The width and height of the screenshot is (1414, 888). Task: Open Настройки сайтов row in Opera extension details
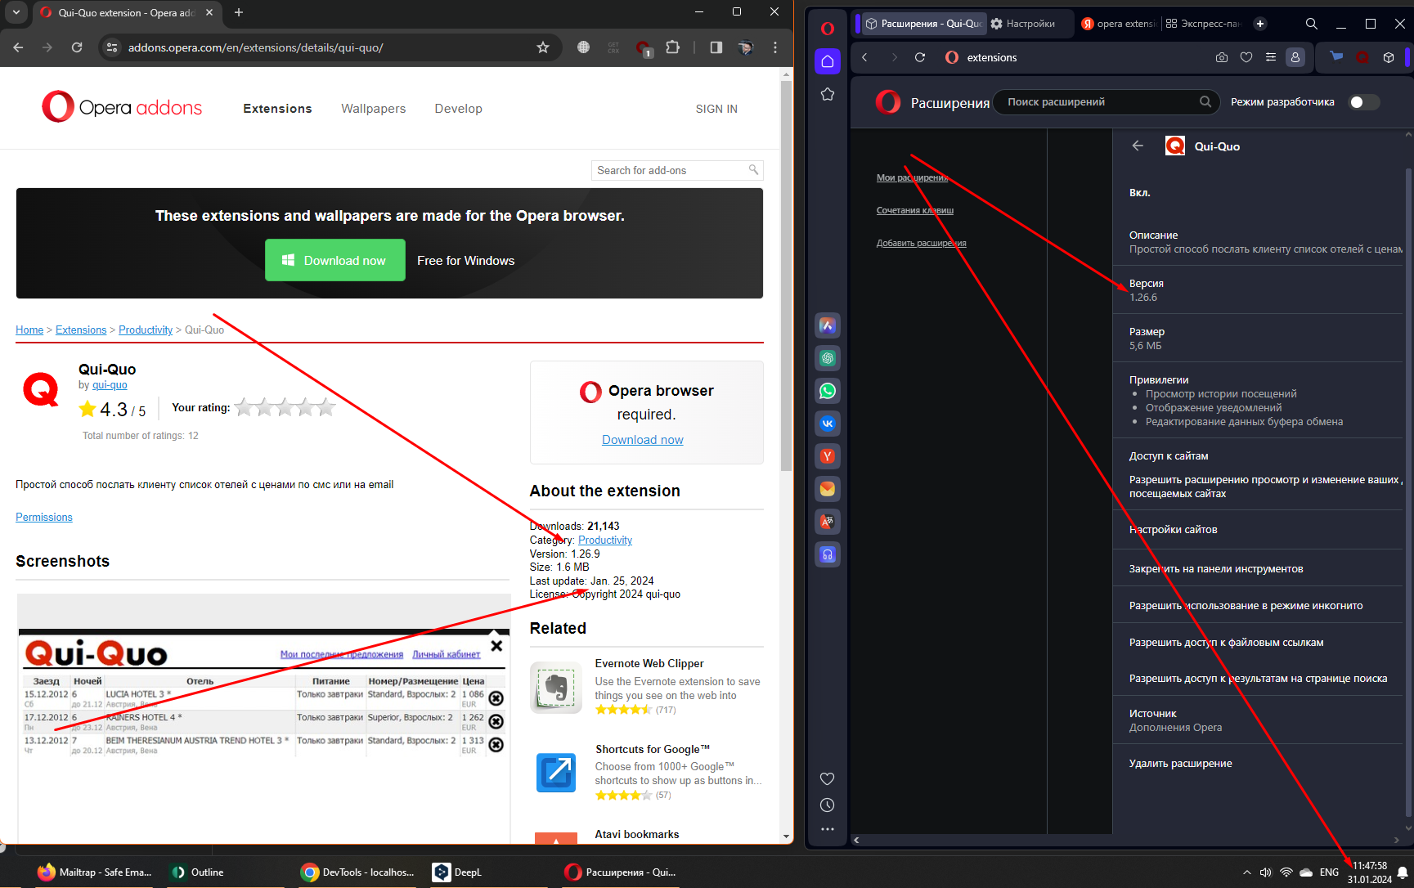click(x=1257, y=530)
